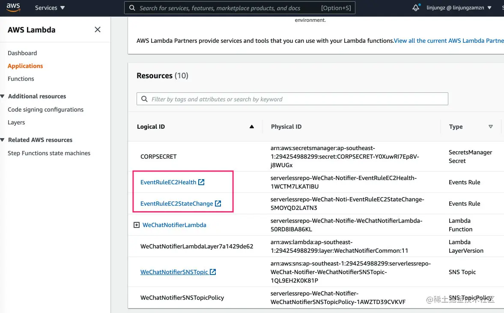Click external link icon beside EventRuleEC2Health
The height and width of the screenshot is (313, 504).
click(x=201, y=182)
